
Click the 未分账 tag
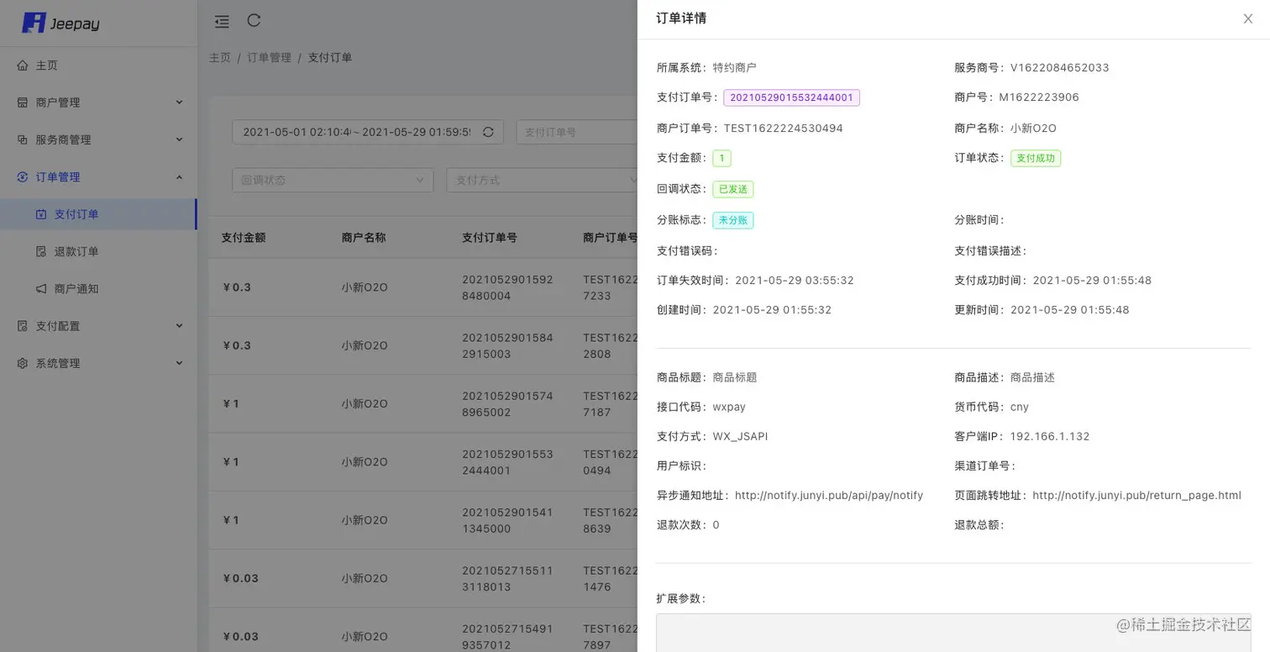[732, 220]
